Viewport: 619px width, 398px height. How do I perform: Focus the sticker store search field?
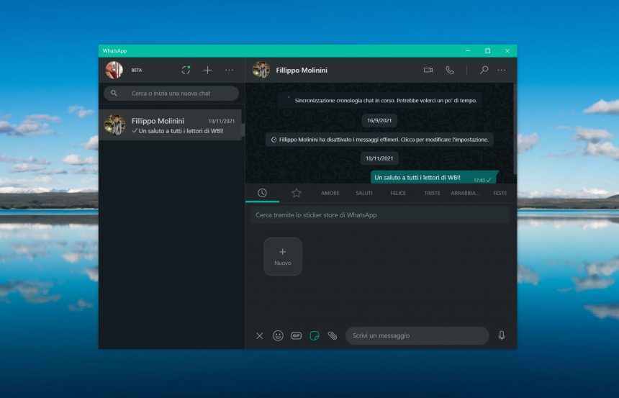click(380, 215)
